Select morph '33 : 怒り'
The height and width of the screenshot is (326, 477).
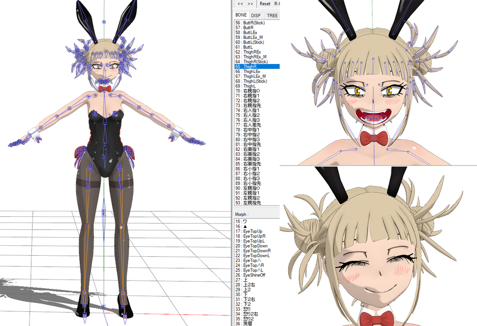click(x=257, y=309)
